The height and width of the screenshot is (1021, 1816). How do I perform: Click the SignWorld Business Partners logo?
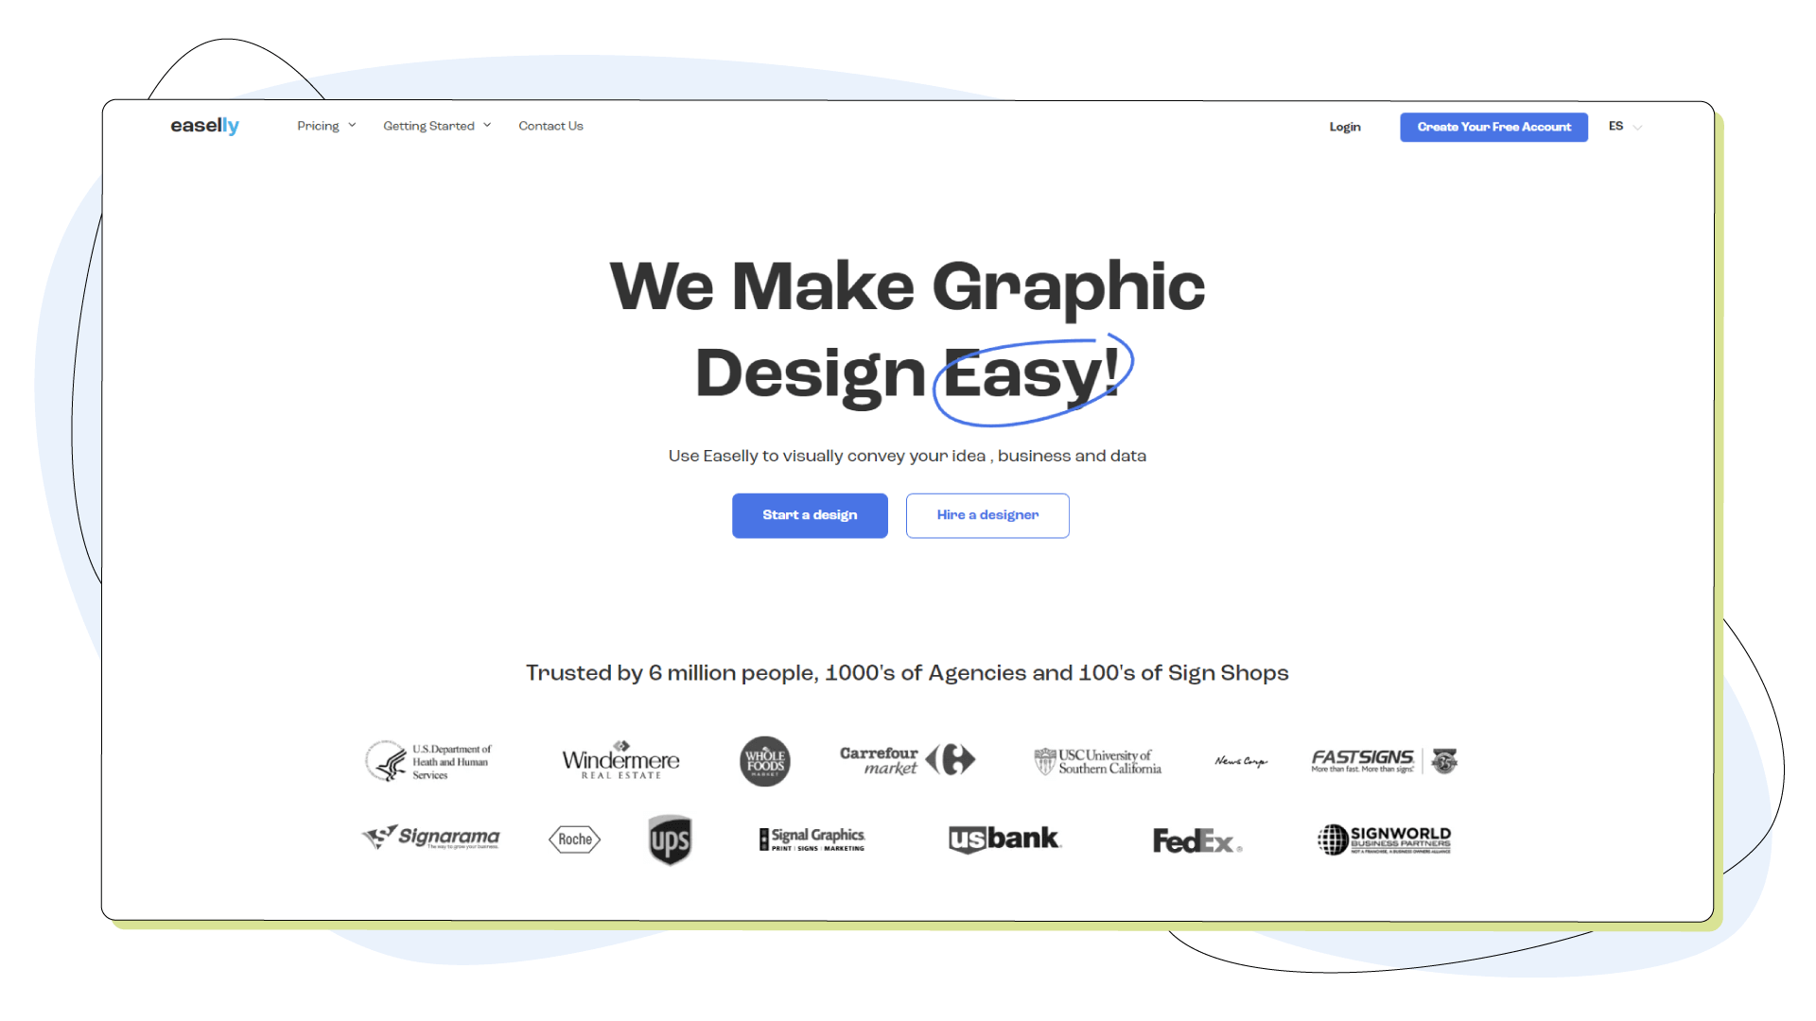1382,839
